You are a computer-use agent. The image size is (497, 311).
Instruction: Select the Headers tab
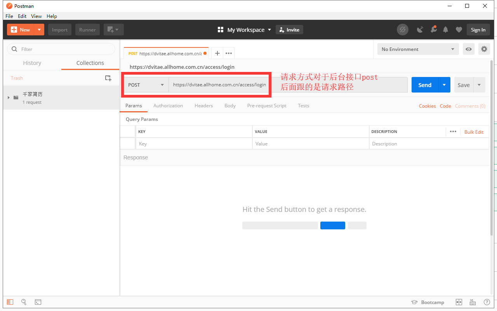pyautogui.click(x=204, y=106)
